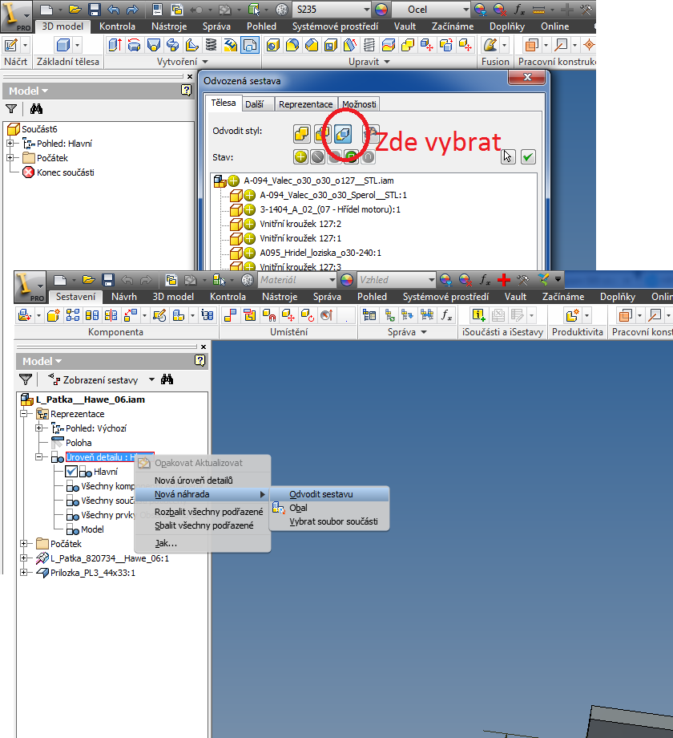Viewport: 673px width, 738px height.
Task: Expand the Prilozka_PL3_44x33:1 tree node
Action: pos(23,573)
